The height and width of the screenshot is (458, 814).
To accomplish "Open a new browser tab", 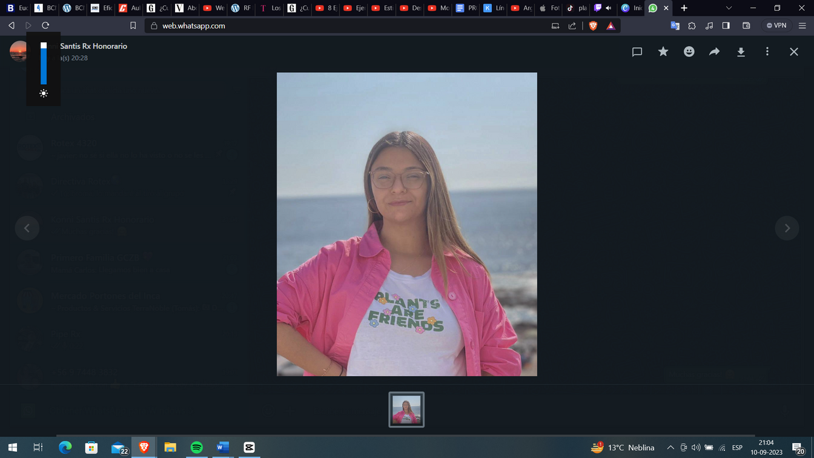I will pyautogui.click(x=684, y=8).
